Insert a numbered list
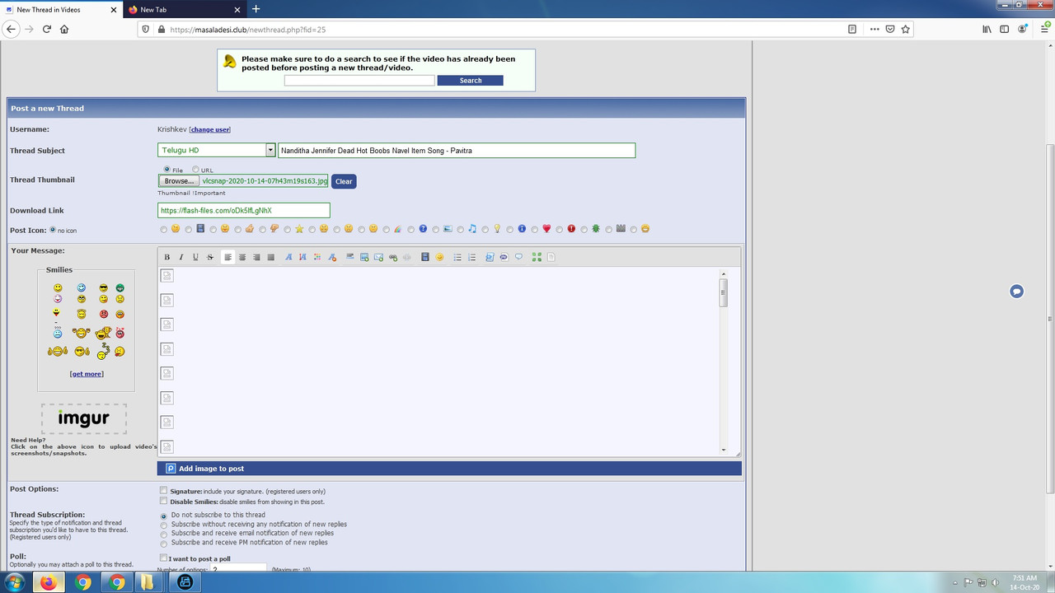The width and height of the screenshot is (1055, 593). [x=471, y=257]
